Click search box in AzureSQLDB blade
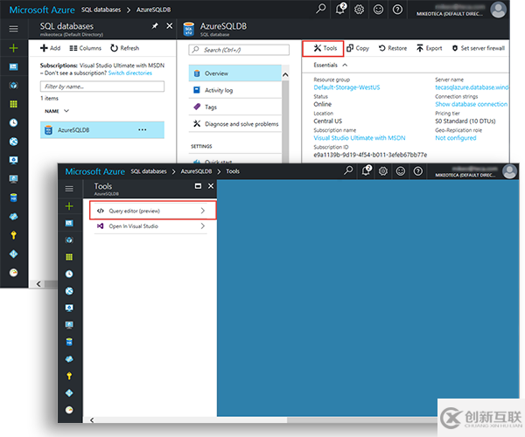The image size is (525, 437). click(x=239, y=50)
